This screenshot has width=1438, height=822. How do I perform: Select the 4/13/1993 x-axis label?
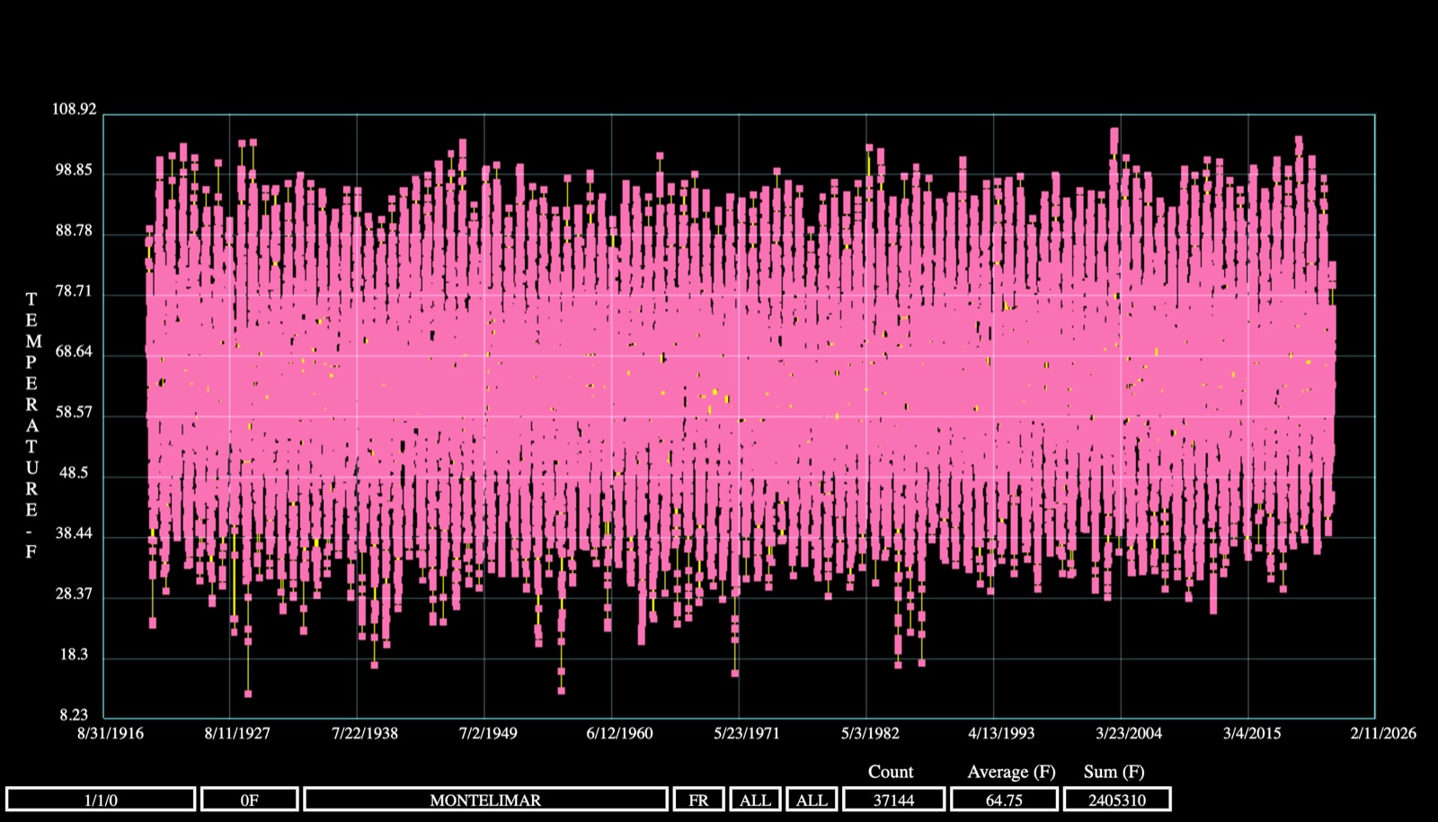click(x=1001, y=733)
